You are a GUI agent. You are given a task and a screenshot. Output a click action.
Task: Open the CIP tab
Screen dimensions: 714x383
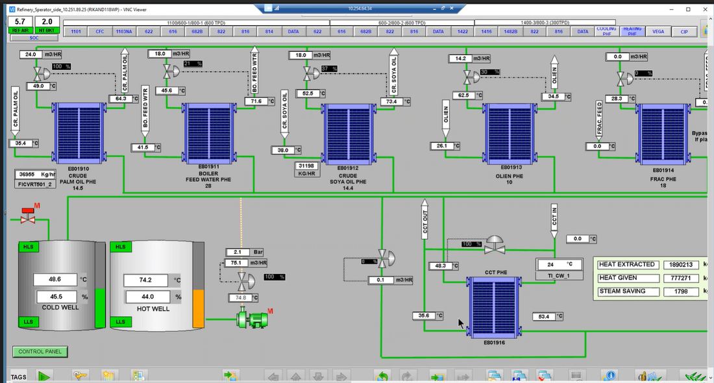coord(684,31)
